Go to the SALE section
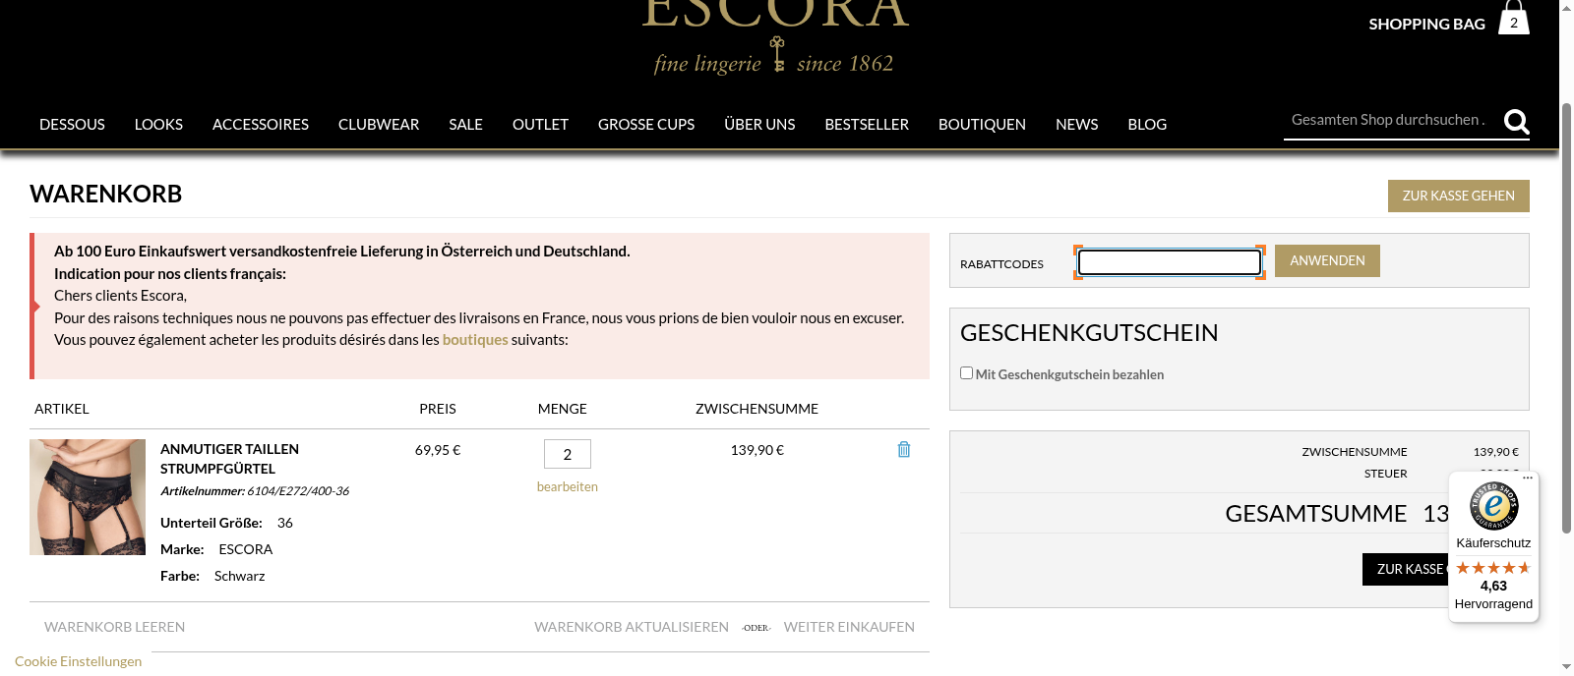This screenshot has height=676, width=1574. (465, 125)
